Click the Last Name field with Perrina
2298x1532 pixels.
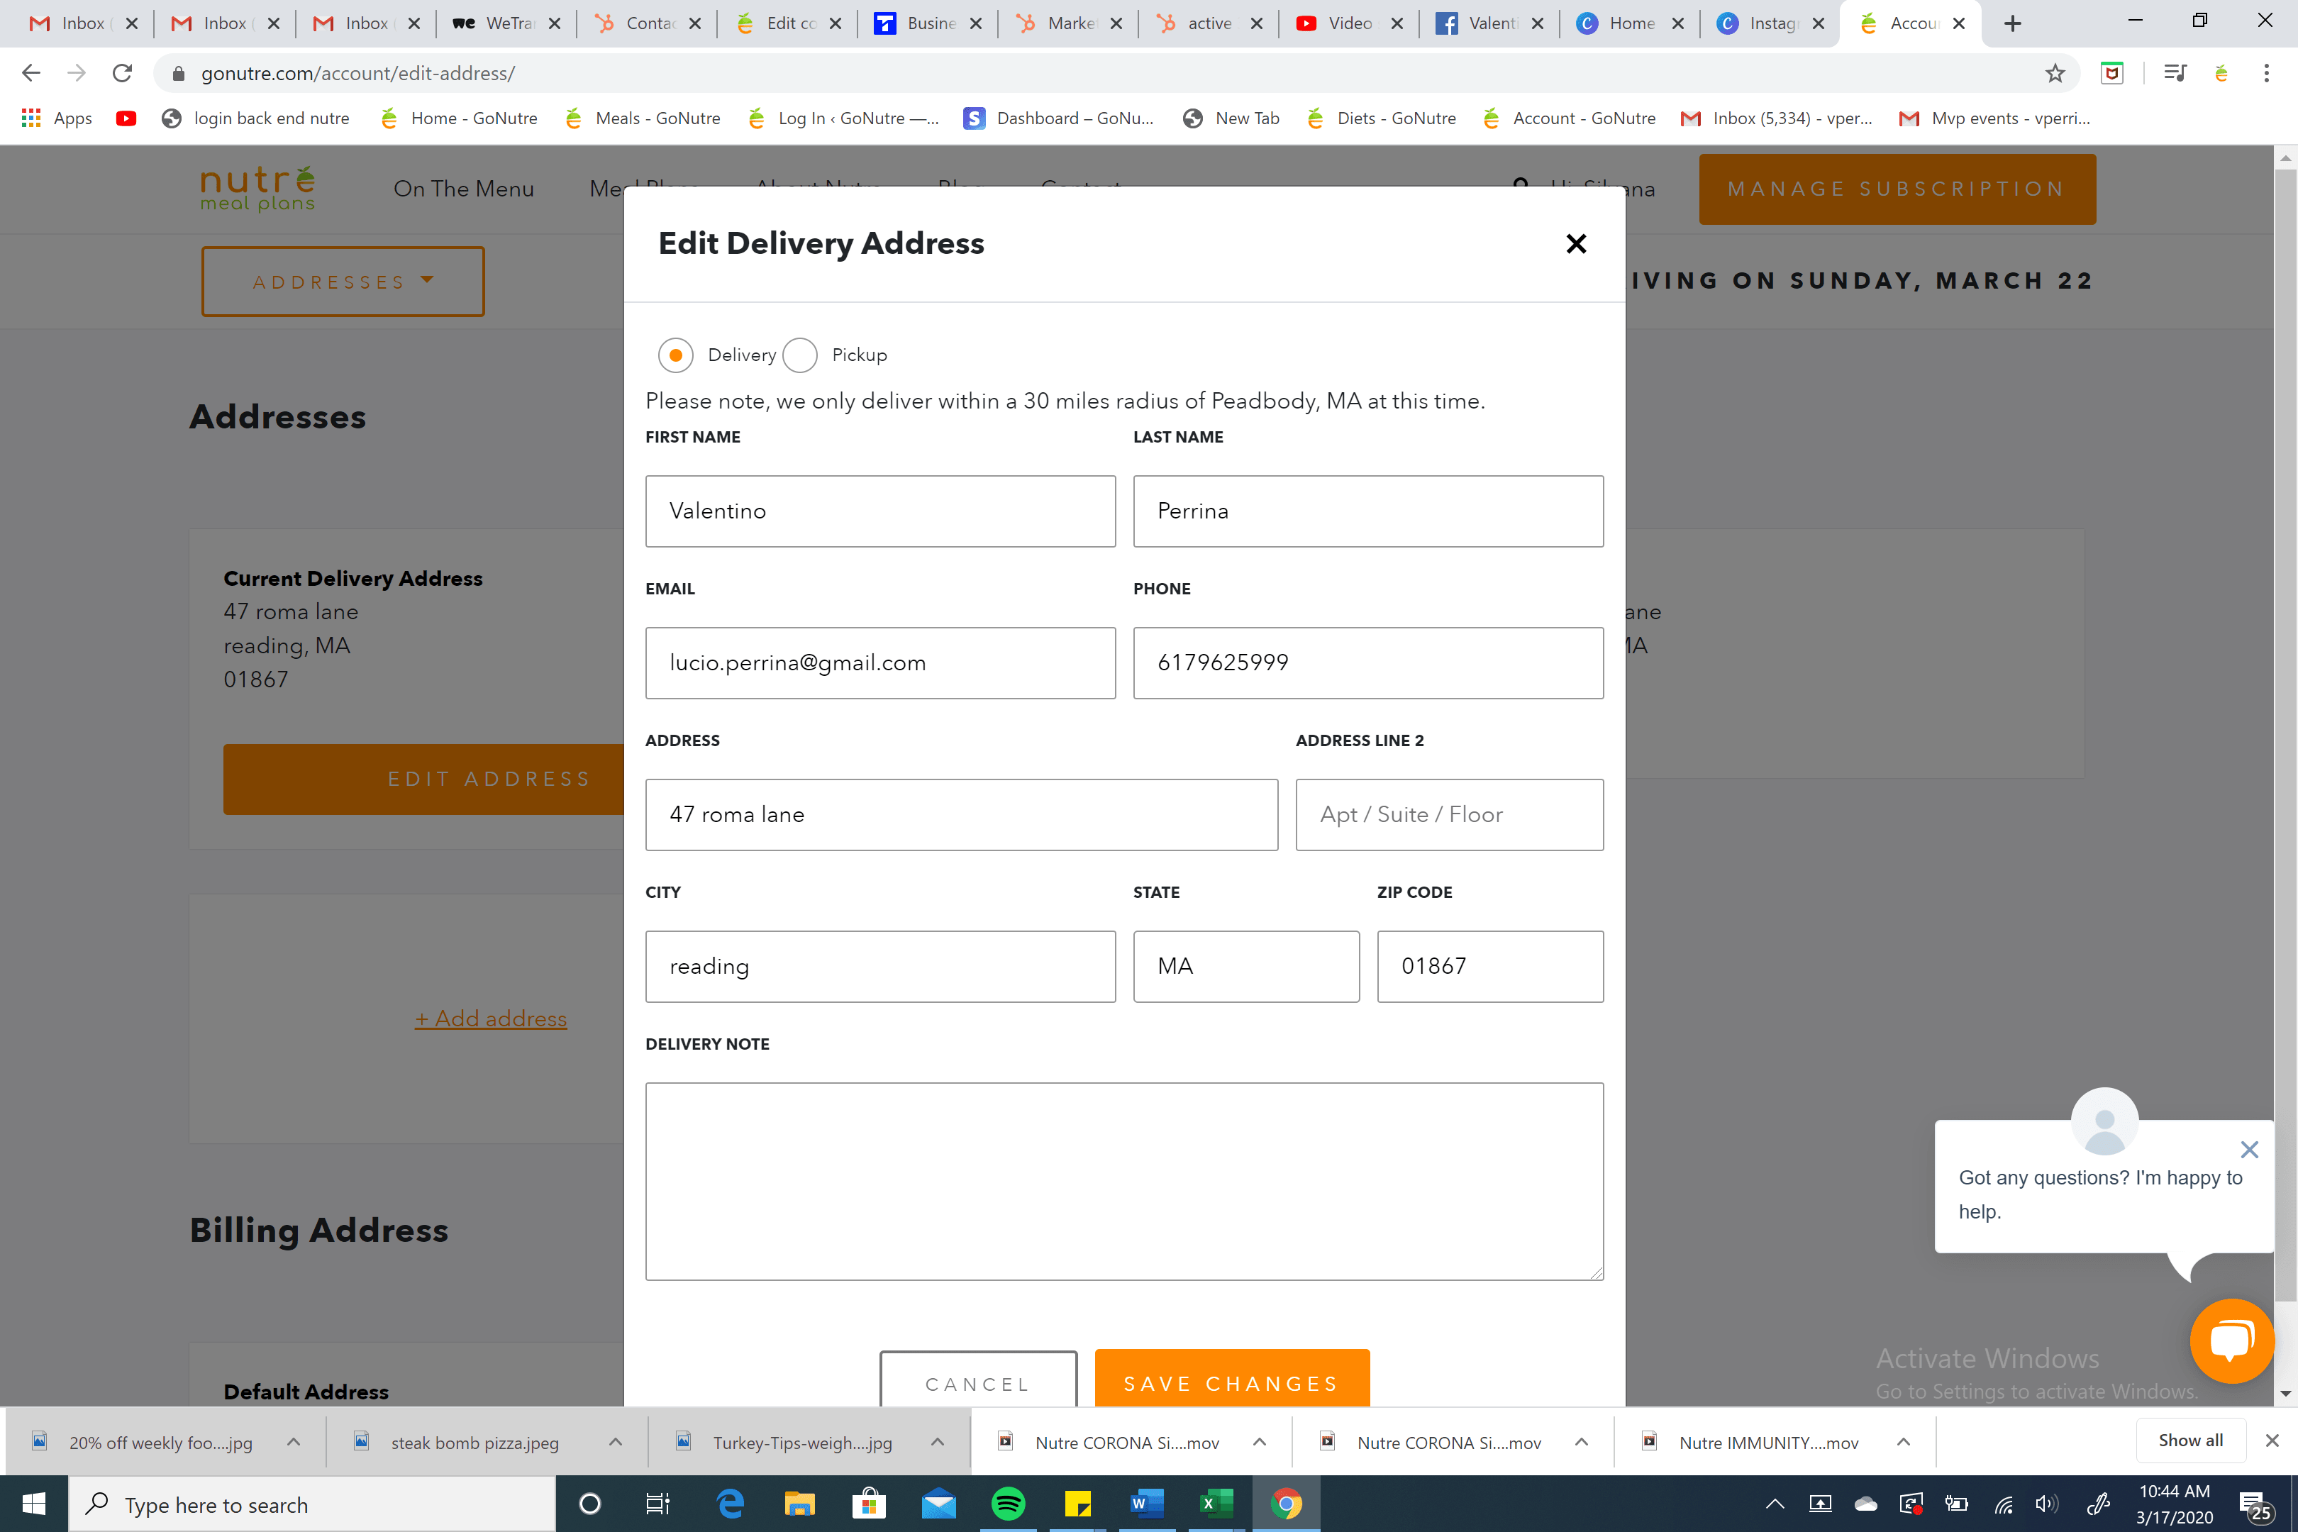click(1368, 511)
